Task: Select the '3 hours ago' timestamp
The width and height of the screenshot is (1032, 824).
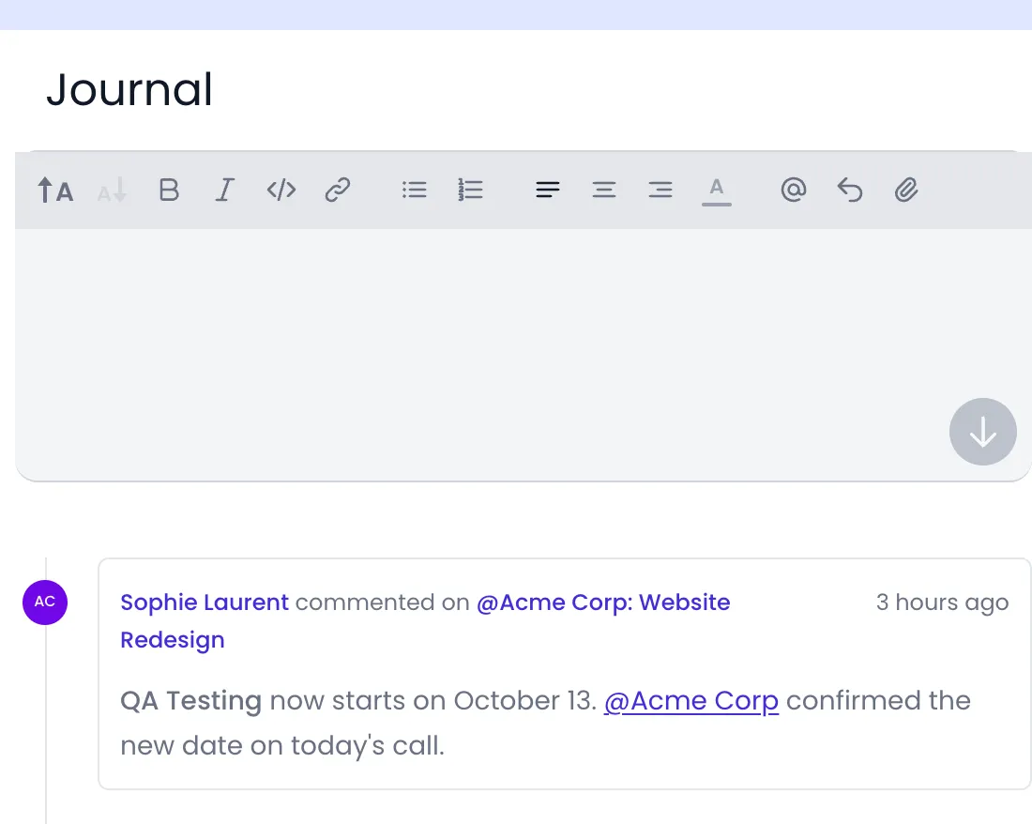Action: (942, 603)
